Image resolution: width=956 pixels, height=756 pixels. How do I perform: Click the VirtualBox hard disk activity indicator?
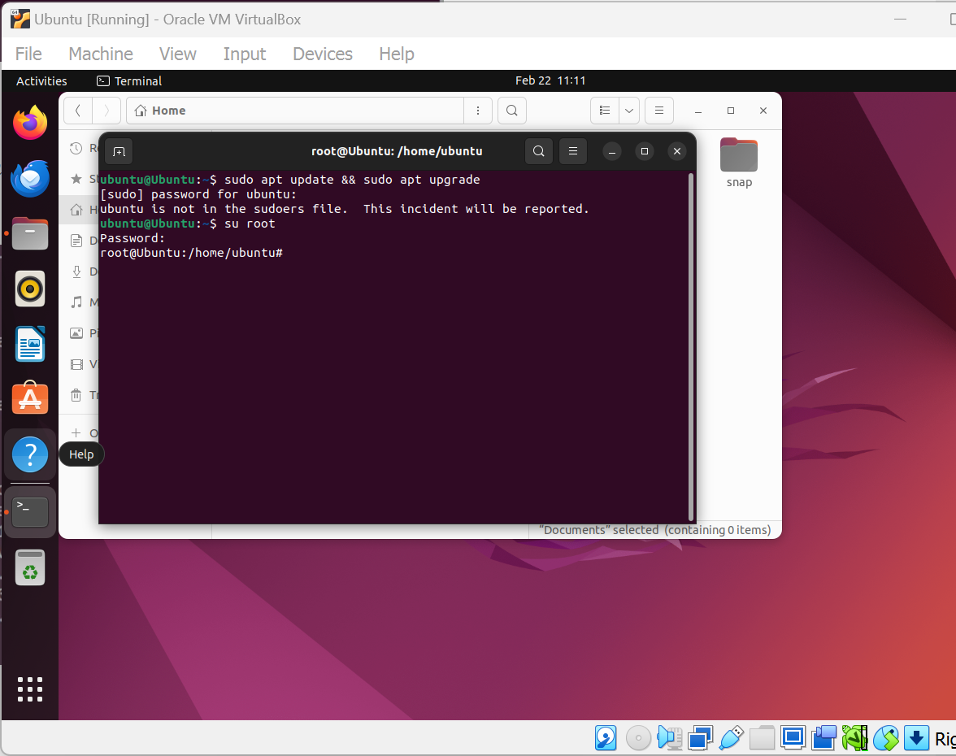point(606,738)
